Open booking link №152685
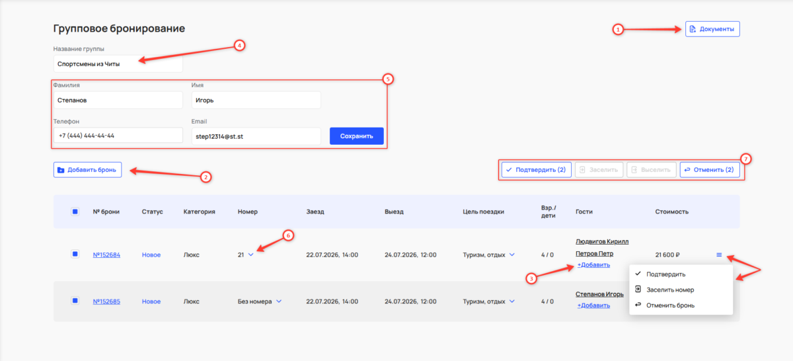This screenshot has height=361, width=793. coord(106,301)
